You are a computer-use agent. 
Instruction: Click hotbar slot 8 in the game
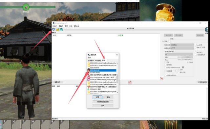tap(55, 124)
